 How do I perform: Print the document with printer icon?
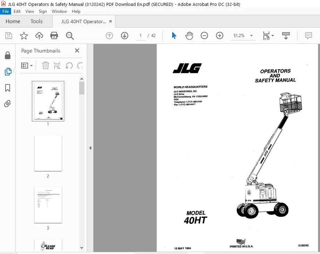(54, 36)
